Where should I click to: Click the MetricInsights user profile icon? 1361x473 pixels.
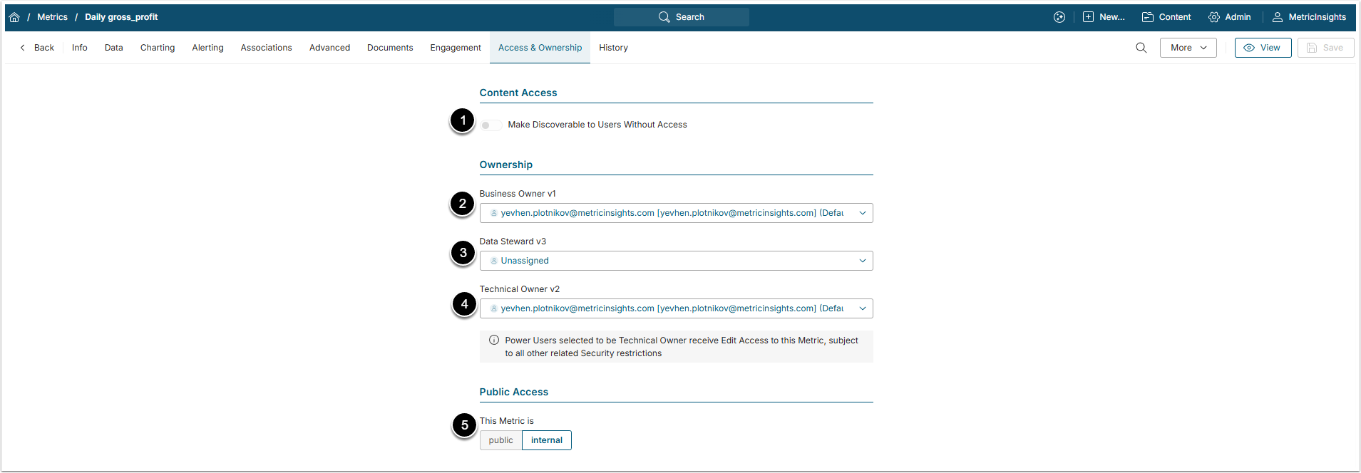[x=1277, y=17]
